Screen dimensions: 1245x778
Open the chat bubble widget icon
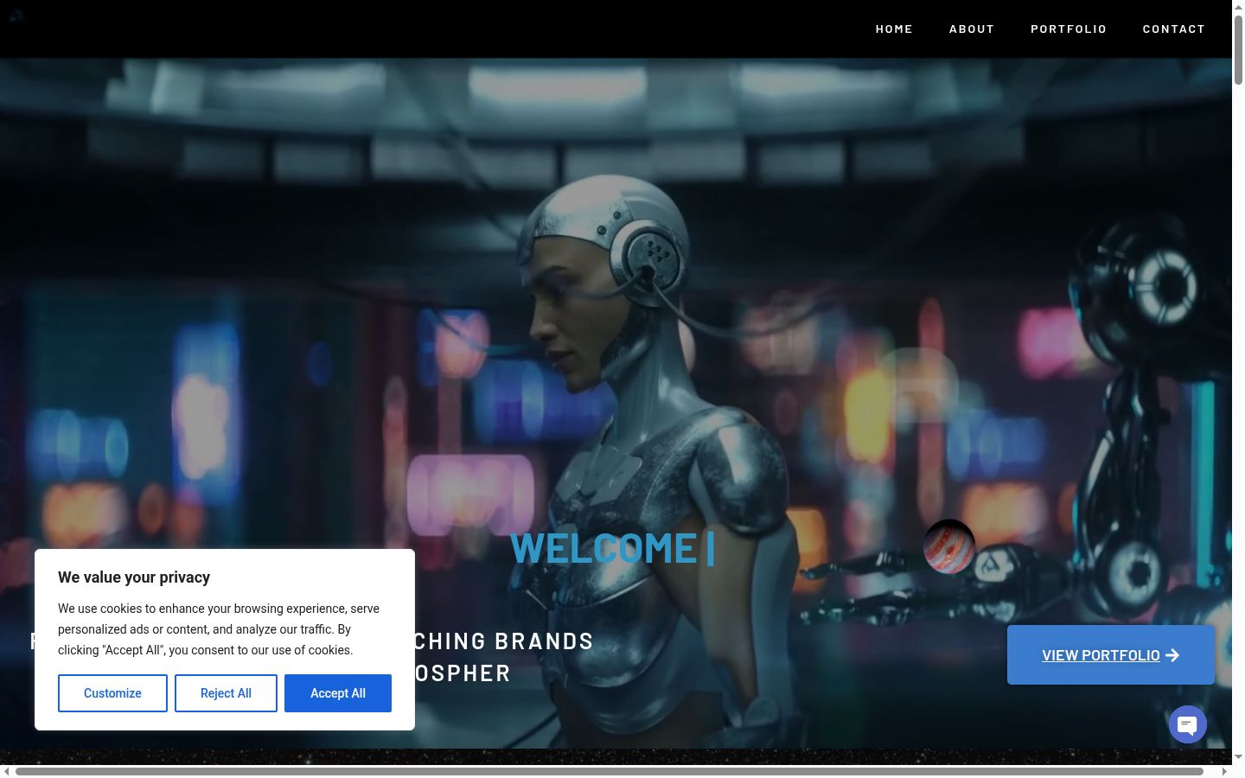coord(1188,724)
